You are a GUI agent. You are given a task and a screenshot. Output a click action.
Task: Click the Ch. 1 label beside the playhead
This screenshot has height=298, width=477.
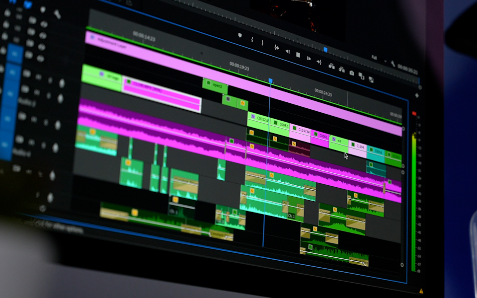click(291, 216)
